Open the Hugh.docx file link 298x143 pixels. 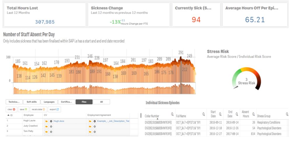[x=59, y=121]
